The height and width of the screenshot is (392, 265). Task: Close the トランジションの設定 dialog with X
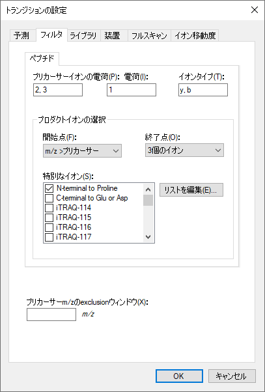254,10
